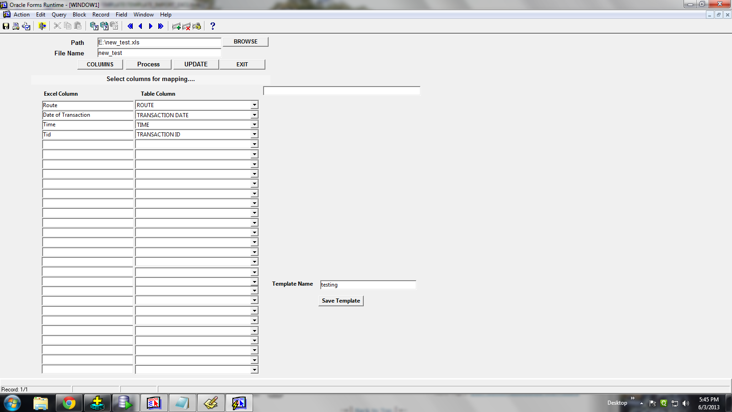Viewport: 732px width, 412px height.
Task: Click the BROWSE button
Action: [x=246, y=42]
